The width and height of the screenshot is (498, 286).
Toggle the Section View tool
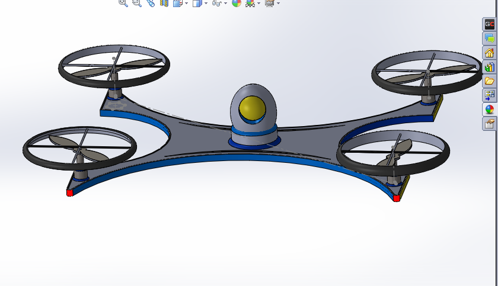click(x=164, y=3)
